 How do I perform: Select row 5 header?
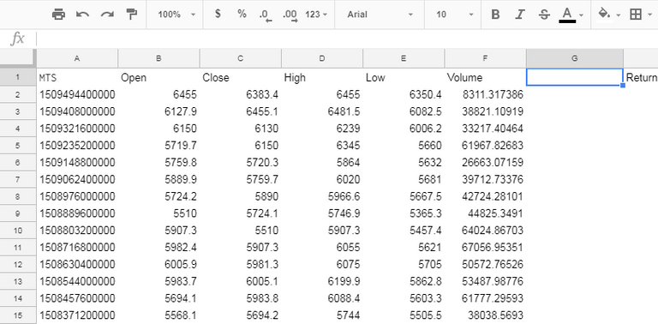click(x=18, y=145)
